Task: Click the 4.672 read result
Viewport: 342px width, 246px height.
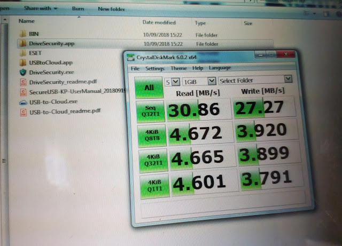Action: [x=200, y=133]
